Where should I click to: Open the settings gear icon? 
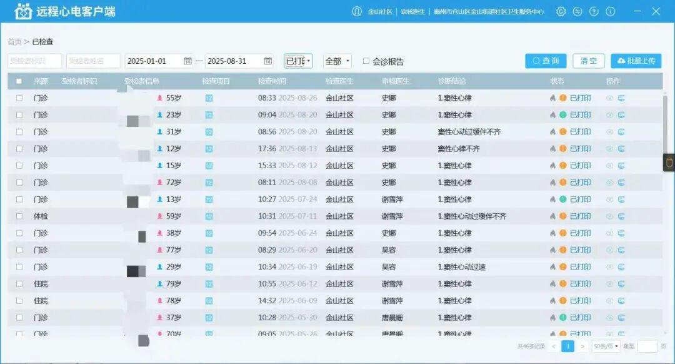click(561, 11)
